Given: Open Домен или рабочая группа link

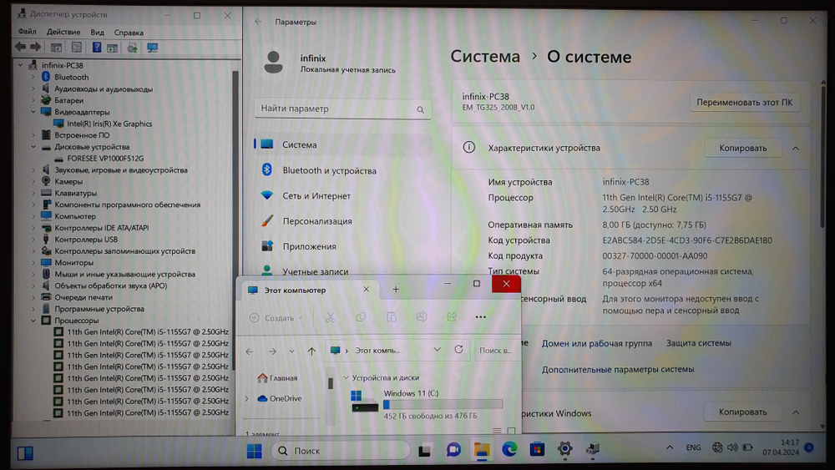Looking at the screenshot, I should (x=596, y=343).
